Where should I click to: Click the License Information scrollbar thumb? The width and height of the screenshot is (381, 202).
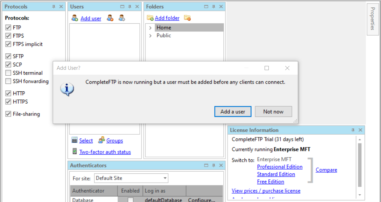click(x=360, y=165)
